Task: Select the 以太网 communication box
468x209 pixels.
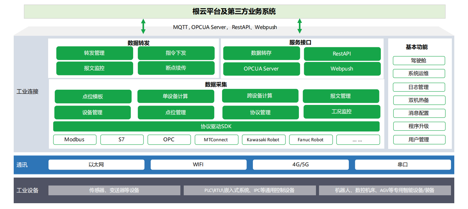Action: [96, 165]
